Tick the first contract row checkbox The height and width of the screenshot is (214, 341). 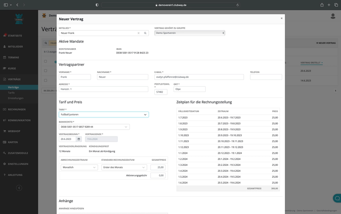click(x=46, y=71)
